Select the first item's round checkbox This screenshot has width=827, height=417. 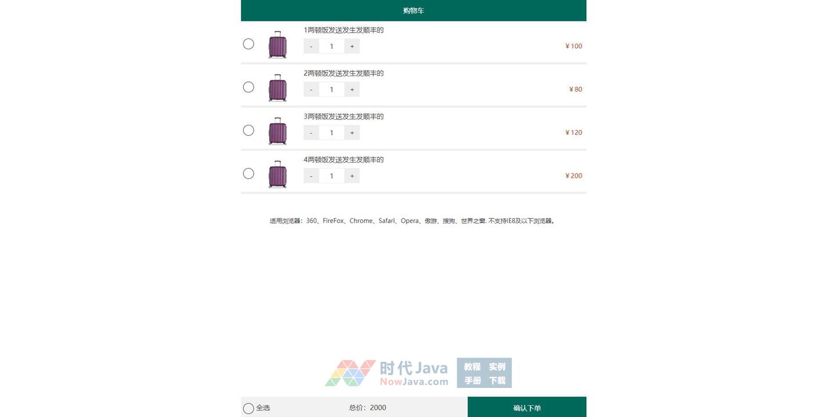click(x=248, y=44)
